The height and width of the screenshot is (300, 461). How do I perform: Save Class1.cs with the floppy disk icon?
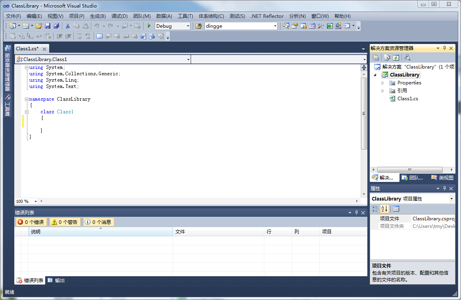(48, 26)
